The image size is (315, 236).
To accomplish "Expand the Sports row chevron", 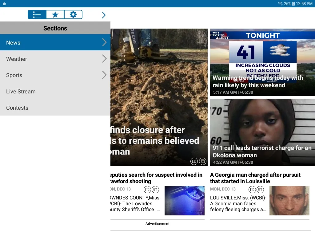I will coord(104,75).
